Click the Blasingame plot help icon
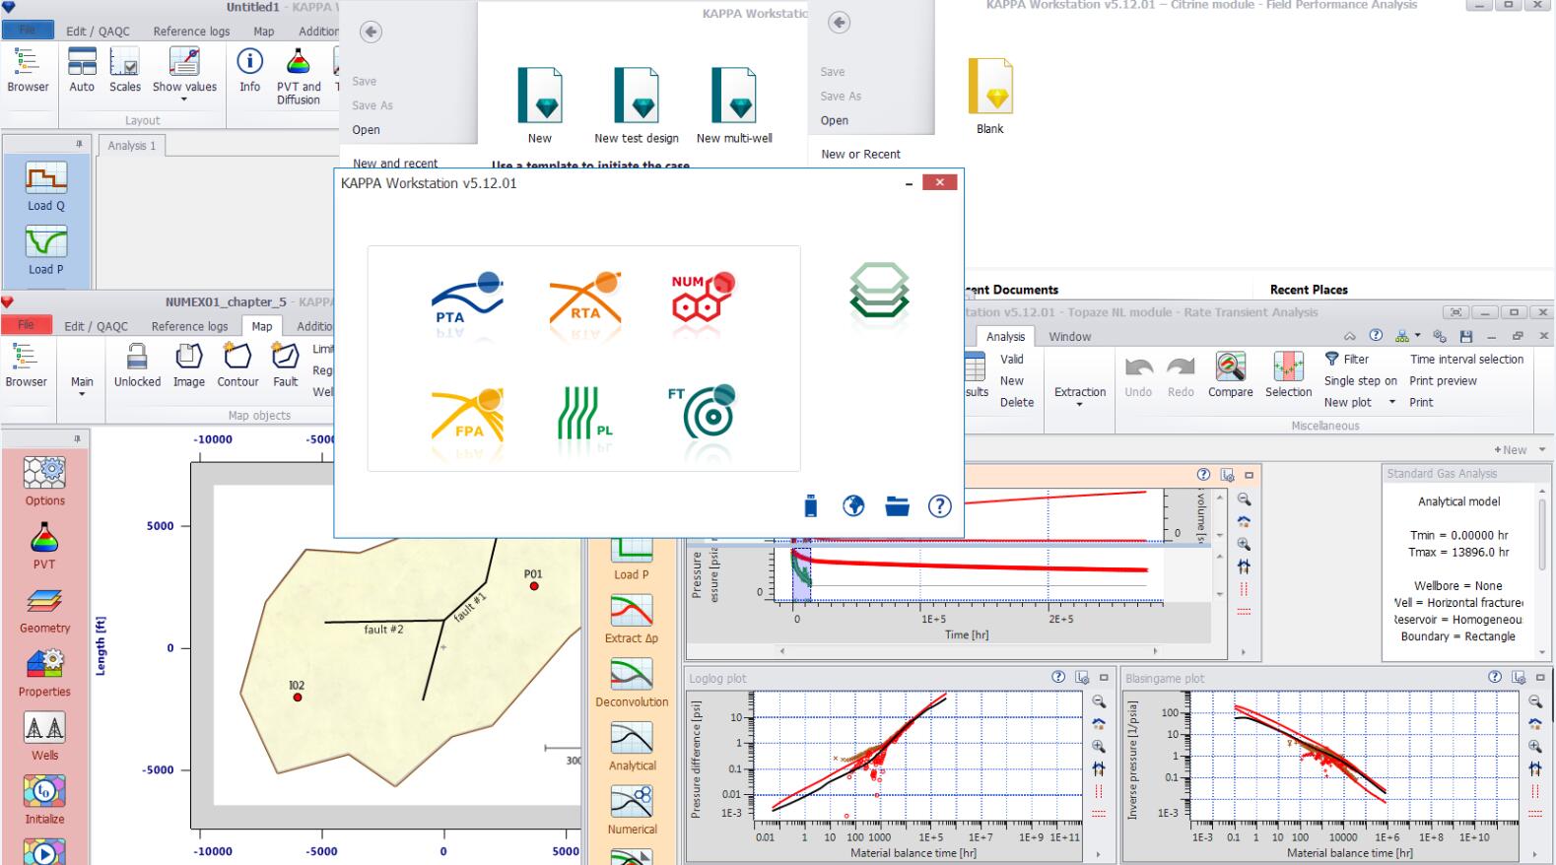The image size is (1556, 865). [1495, 677]
